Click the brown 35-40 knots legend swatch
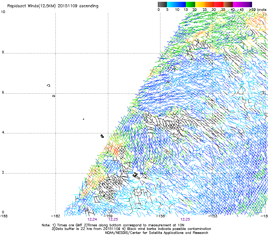 coord(228,4)
